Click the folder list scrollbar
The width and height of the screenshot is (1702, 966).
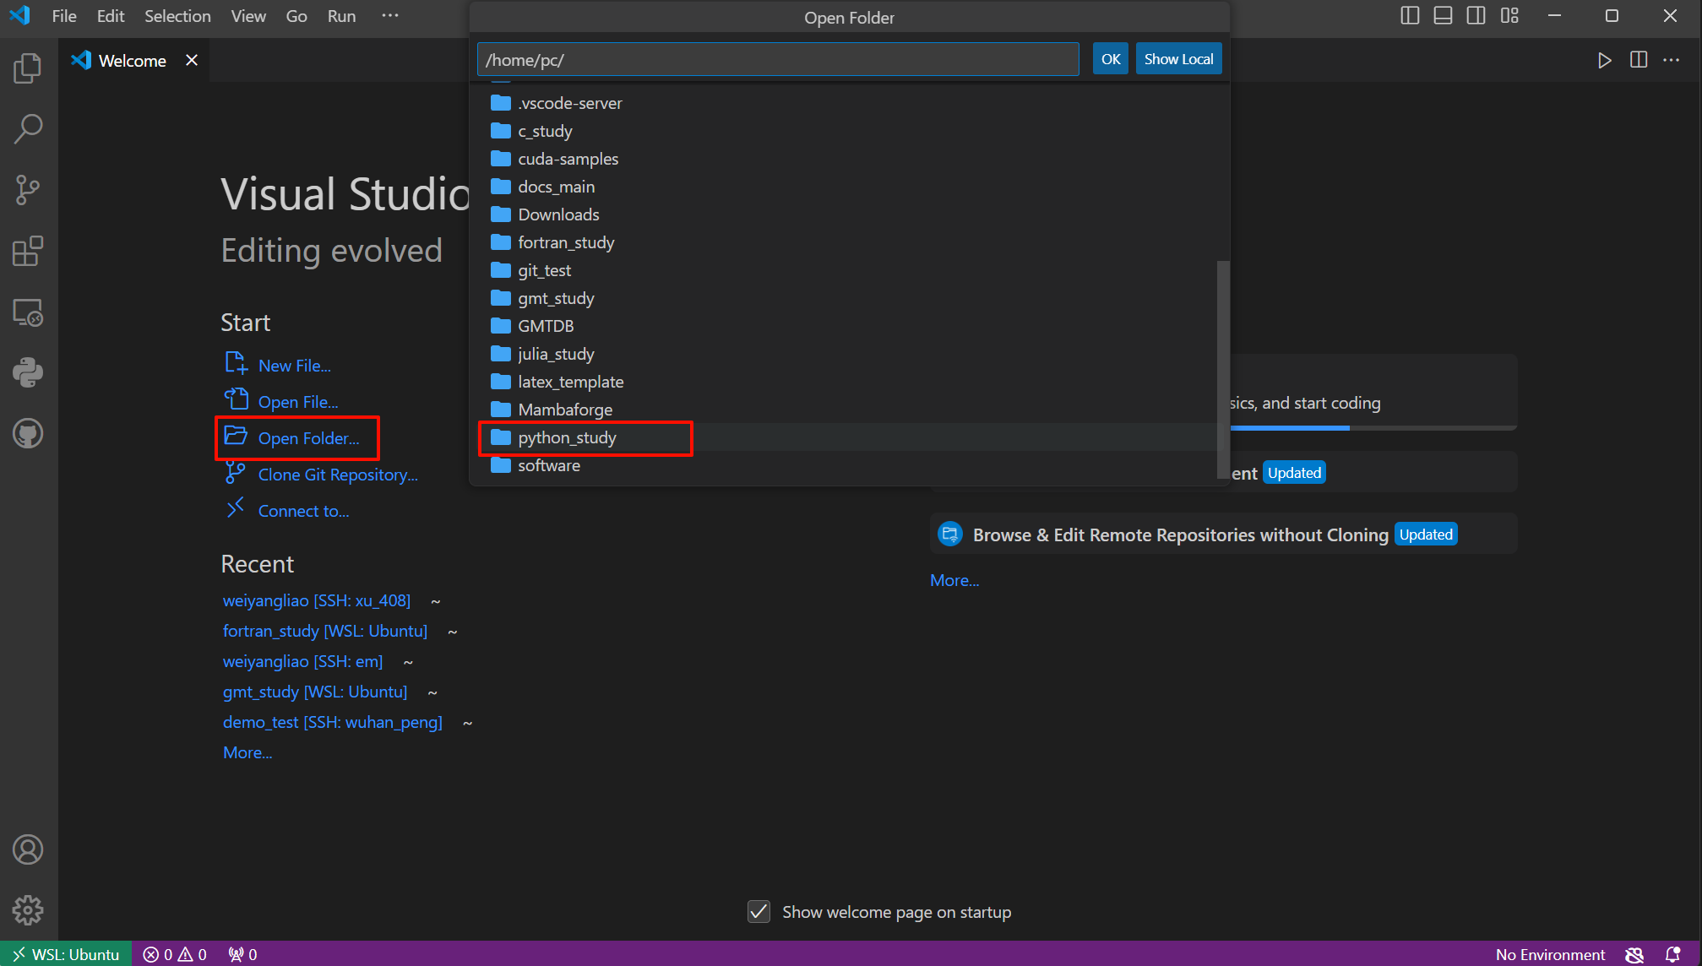point(1223,370)
